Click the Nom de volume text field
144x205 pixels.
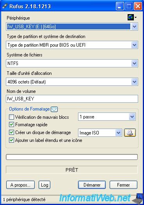coord(72,99)
